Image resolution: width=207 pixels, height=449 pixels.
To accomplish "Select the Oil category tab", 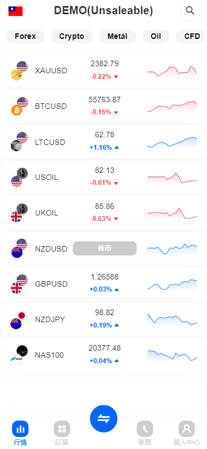I will tap(156, 36).
